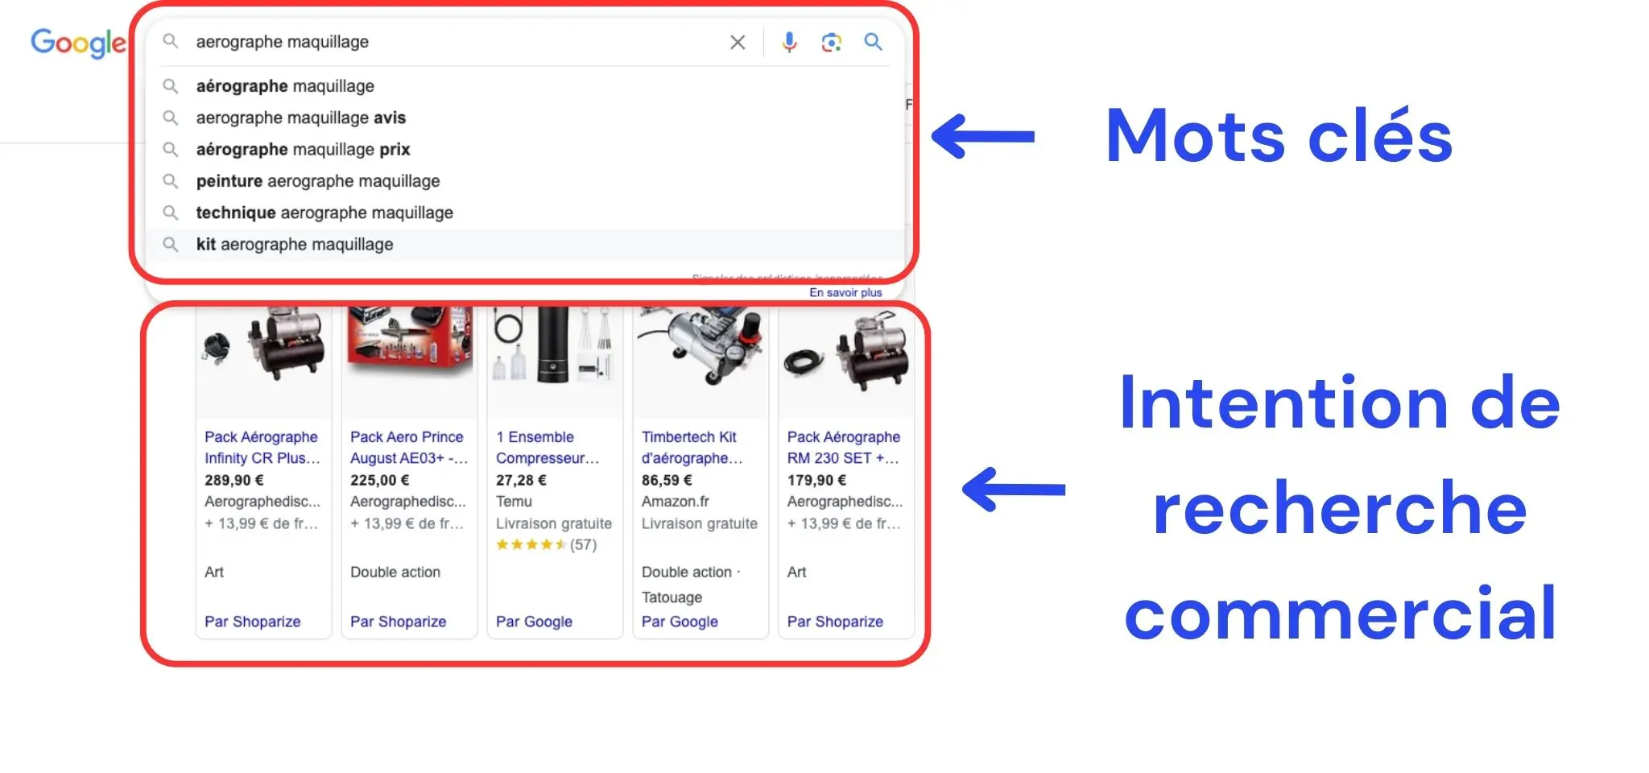Click 'Par Shoparize' under the 289,90 € product

tap(252, 622)
